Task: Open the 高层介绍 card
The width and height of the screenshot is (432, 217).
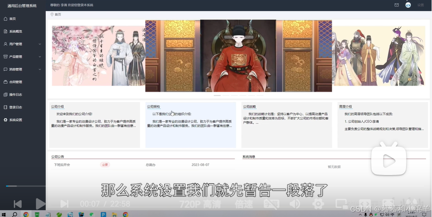Action: coord(383,125)
